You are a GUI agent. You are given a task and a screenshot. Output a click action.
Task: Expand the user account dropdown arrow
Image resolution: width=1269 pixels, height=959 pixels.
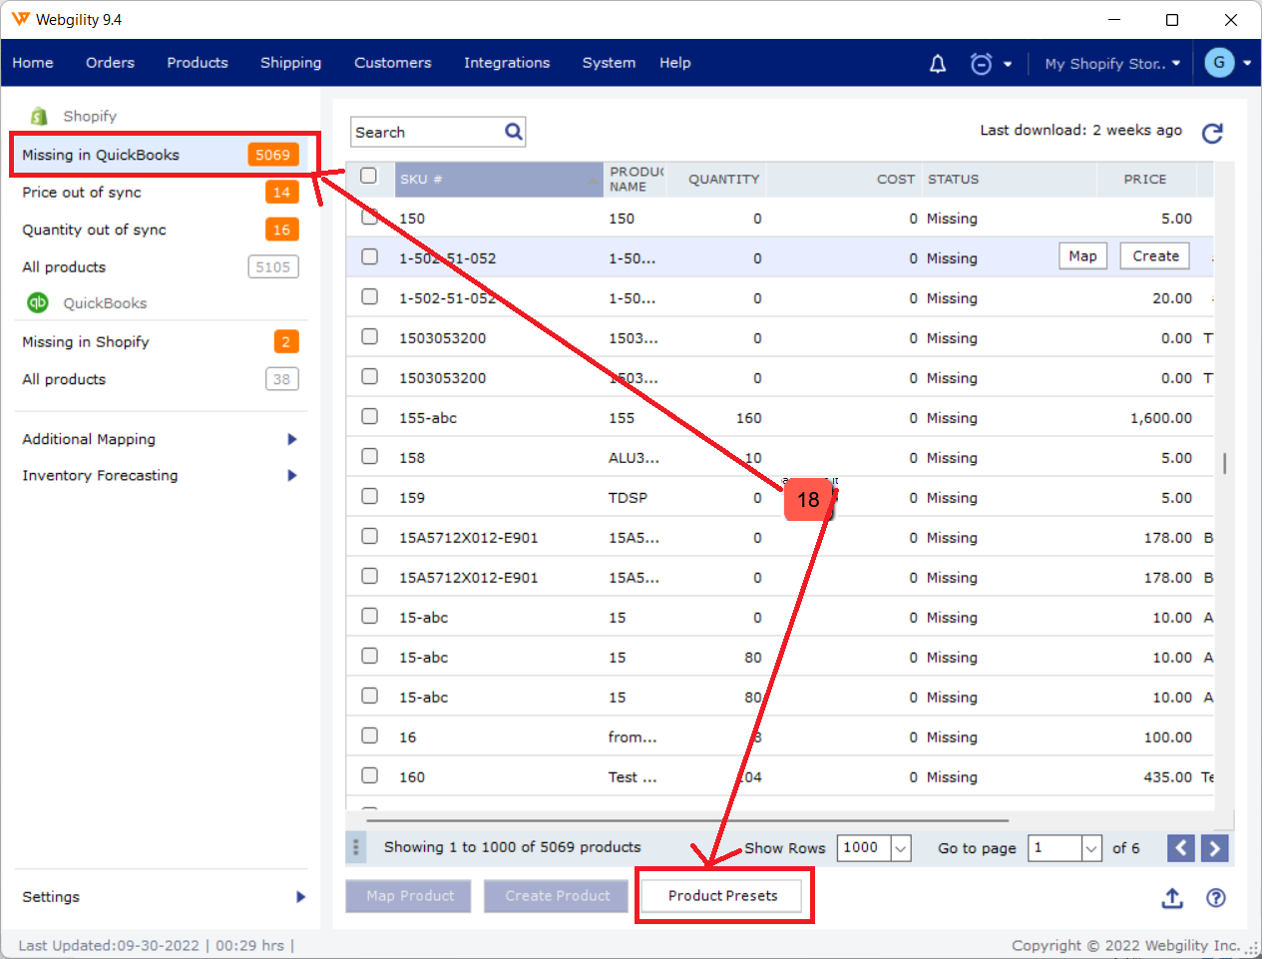click(1247, 63)
